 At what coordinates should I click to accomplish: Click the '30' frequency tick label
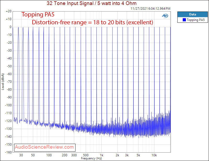coord(21,155)
